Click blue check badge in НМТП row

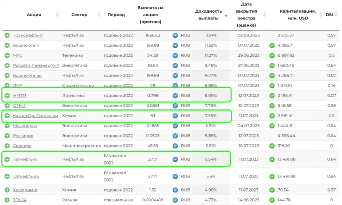(175, 96)
